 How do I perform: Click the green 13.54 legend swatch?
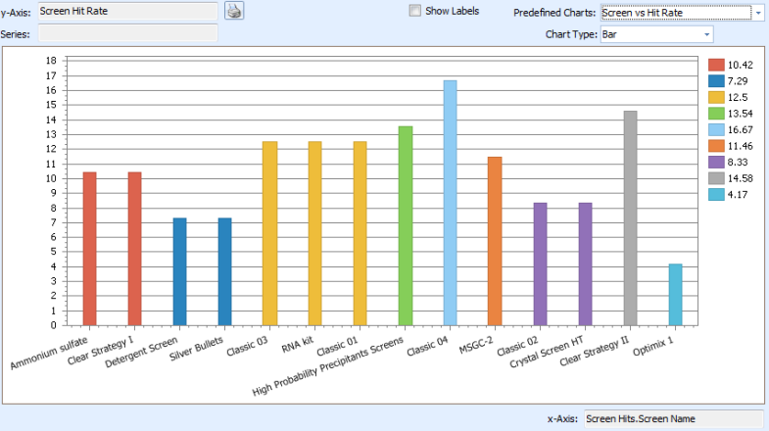[716, 114]
